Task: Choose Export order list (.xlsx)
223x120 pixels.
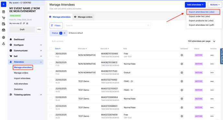Action: 199,16
